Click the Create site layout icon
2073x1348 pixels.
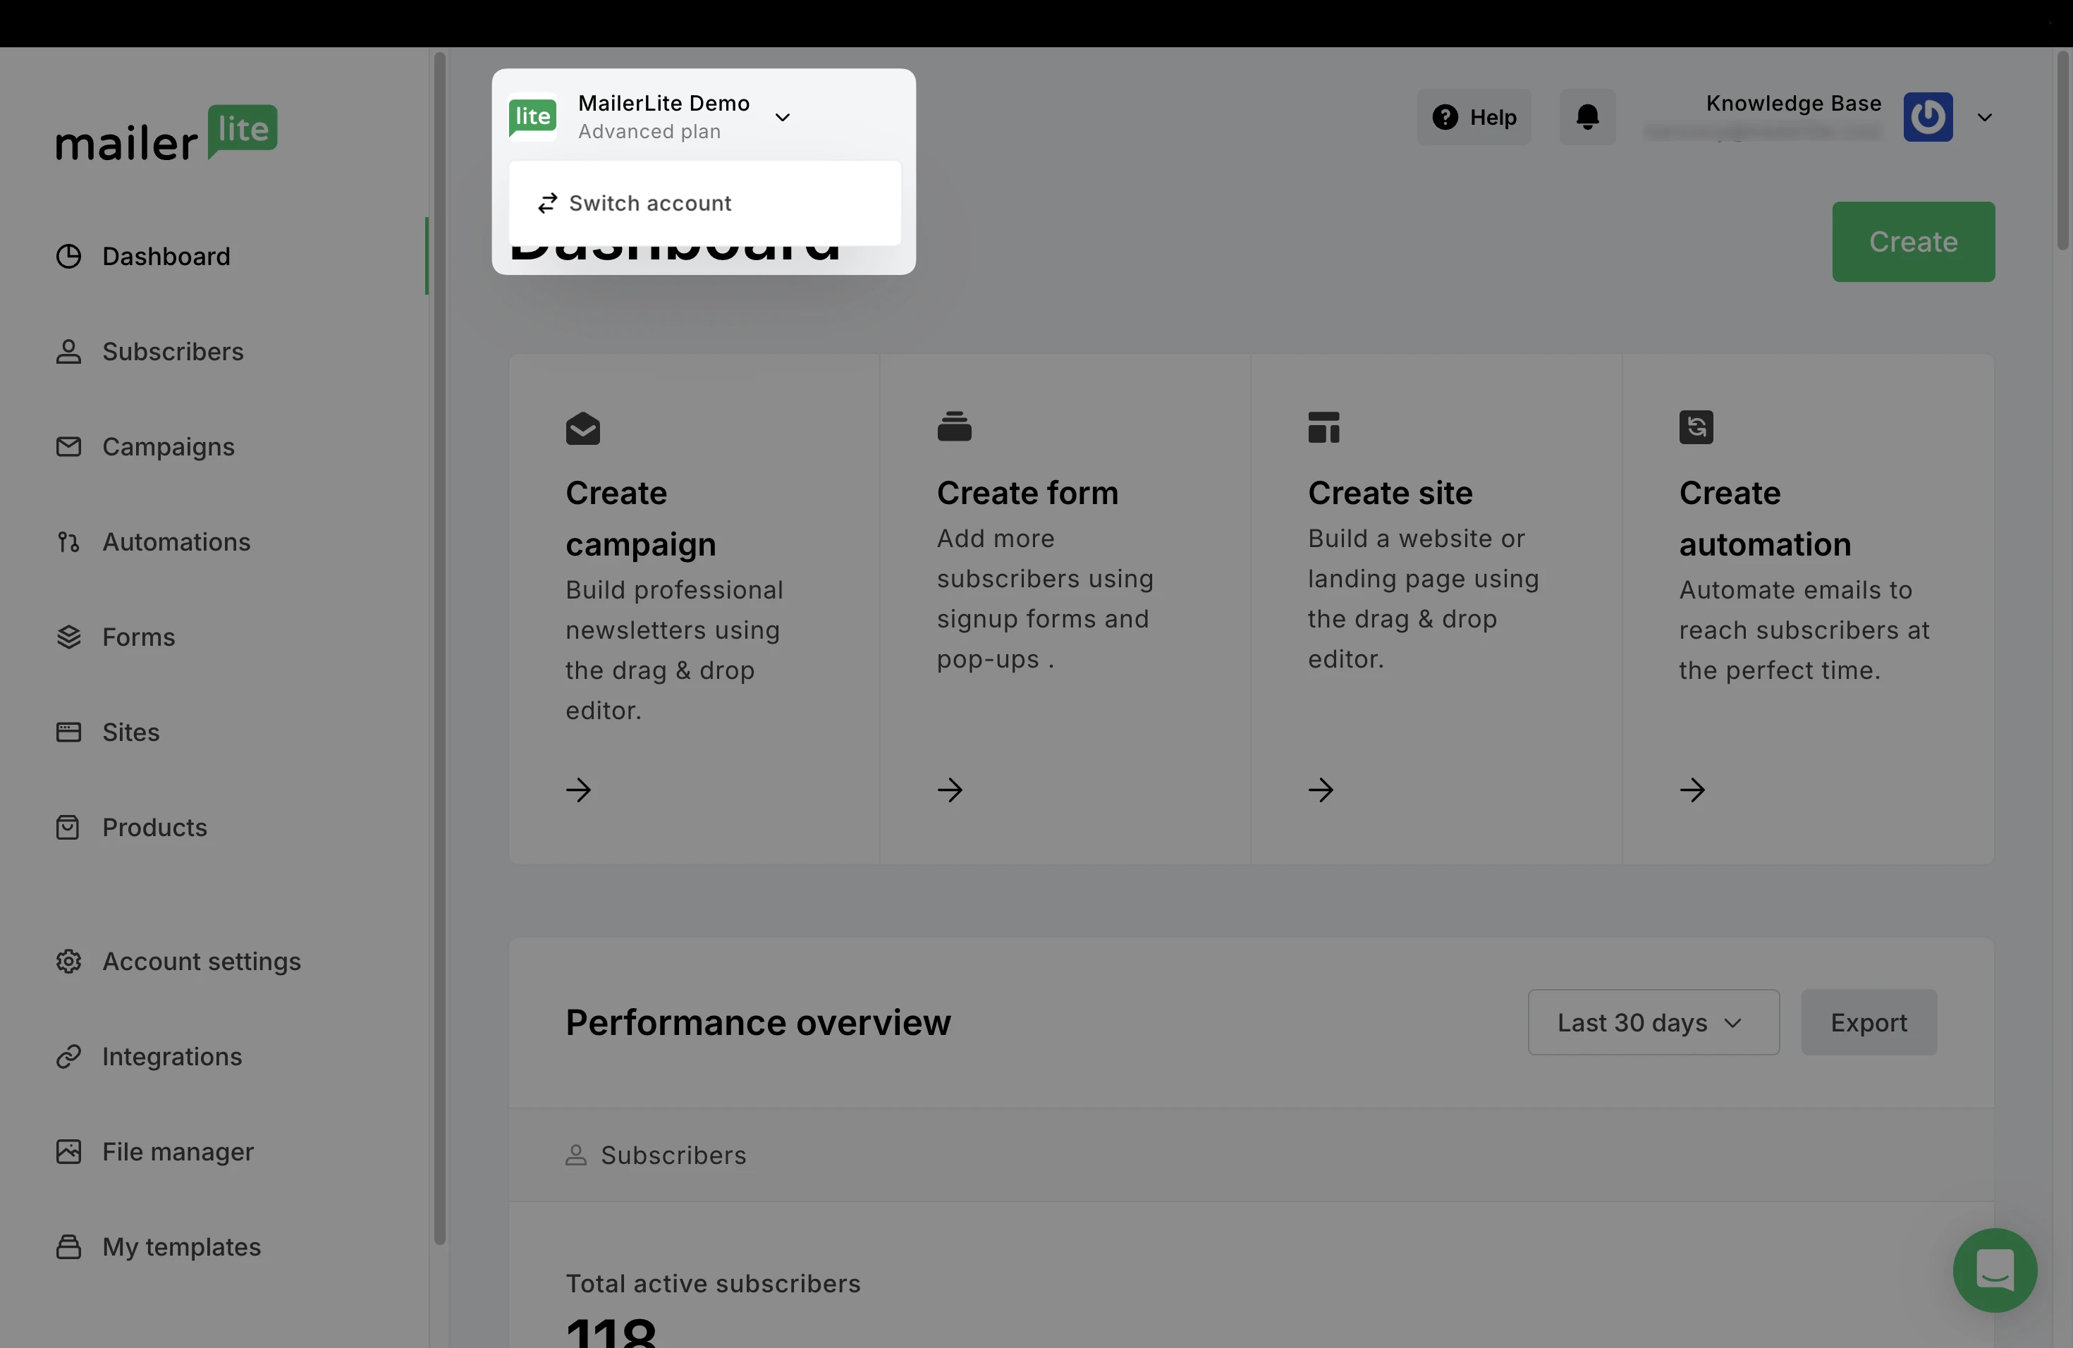pos(1323,427)
